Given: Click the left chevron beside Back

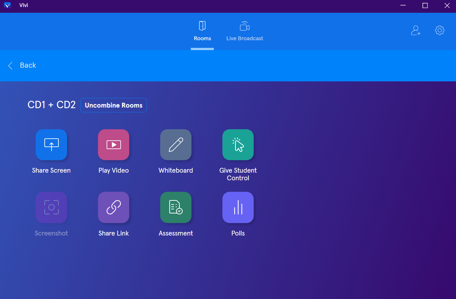Looking at the screenshot, I should pos(10,66).
